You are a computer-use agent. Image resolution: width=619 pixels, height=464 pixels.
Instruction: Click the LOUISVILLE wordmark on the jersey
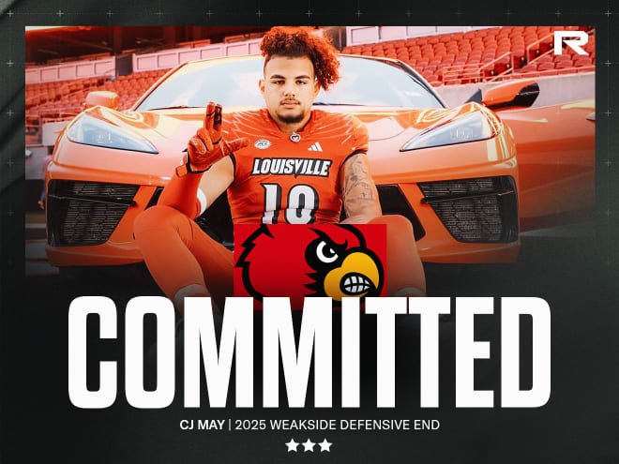coord(292,167)
